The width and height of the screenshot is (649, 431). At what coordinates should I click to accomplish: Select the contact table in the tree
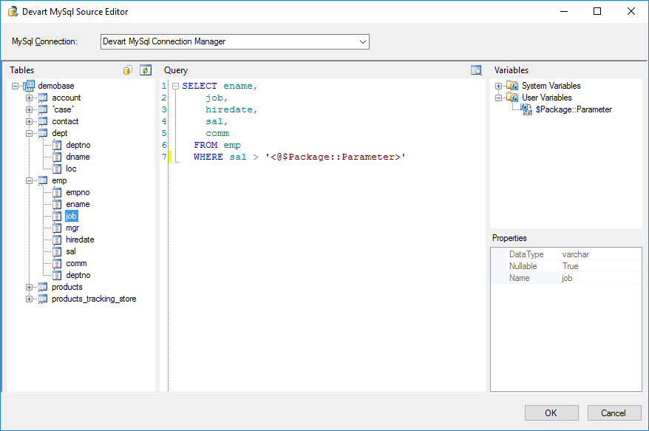click(65, 121)
